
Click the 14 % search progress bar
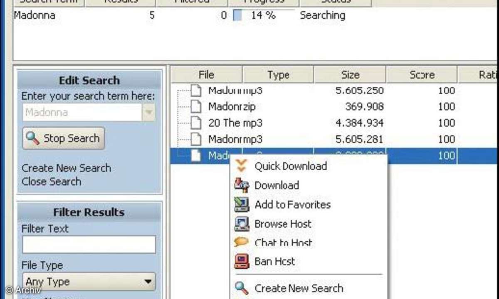click(x=264, y=15)
